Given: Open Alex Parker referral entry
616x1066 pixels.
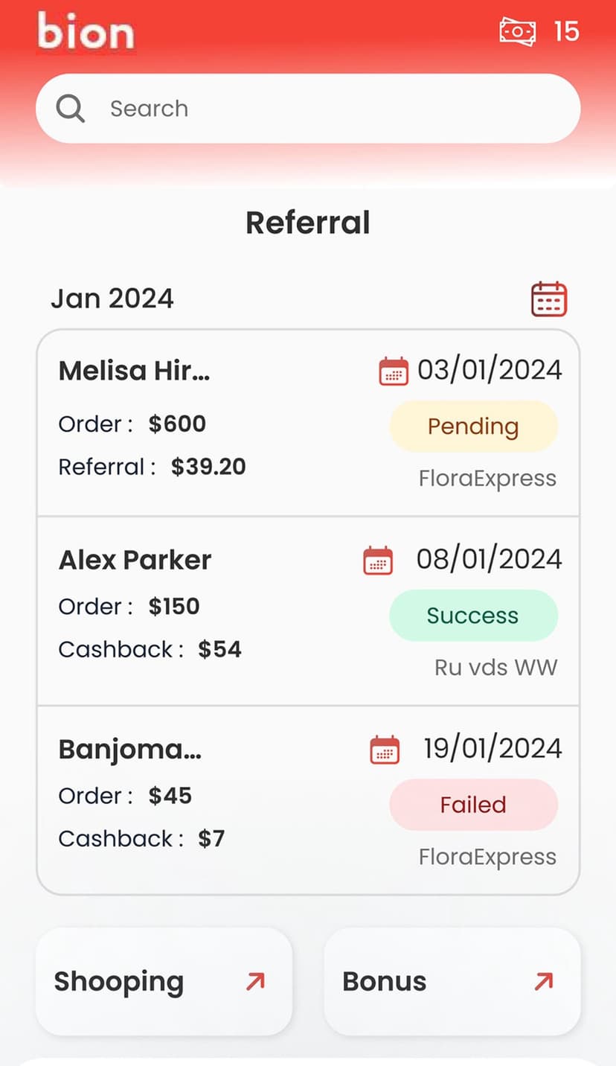Looking at the screenshot, I should point(135,560).
